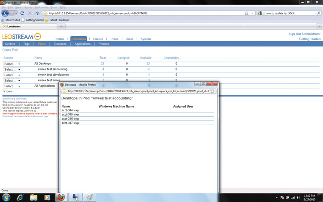Open the Action Center flag tray icon
The height and width of the screenshot is (202, 323).
click(x=282, y=198)
